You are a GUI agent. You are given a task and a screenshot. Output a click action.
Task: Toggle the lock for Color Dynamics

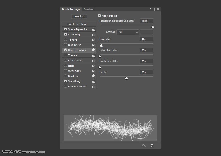tap(93, 50)
